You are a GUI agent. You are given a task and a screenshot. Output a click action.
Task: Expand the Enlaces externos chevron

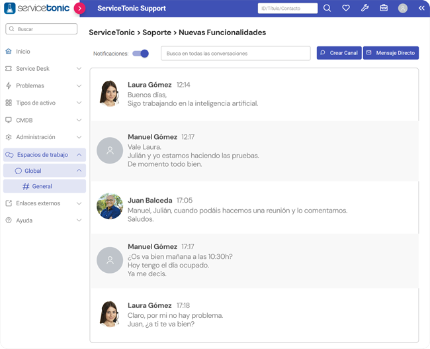[x=79, y=203]
